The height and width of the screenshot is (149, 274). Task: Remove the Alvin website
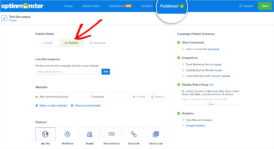click(157, 97)
